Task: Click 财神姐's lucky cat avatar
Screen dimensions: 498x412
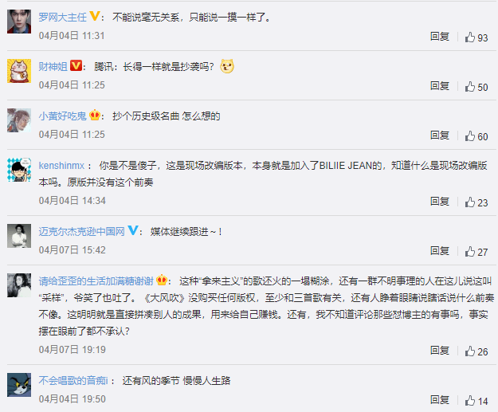Action: tap(19, 71)
